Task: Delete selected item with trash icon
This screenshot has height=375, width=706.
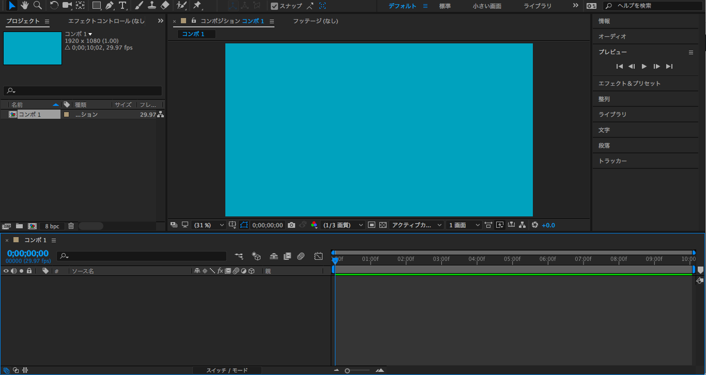Action: [71, 226]
